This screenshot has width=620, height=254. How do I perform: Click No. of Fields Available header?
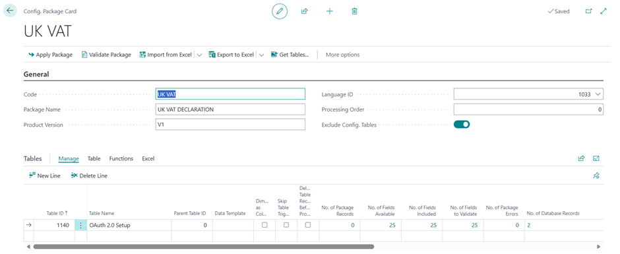(x=381, y=210)
